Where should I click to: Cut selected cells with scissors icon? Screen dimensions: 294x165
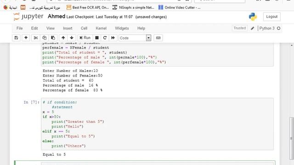(36, 38)
